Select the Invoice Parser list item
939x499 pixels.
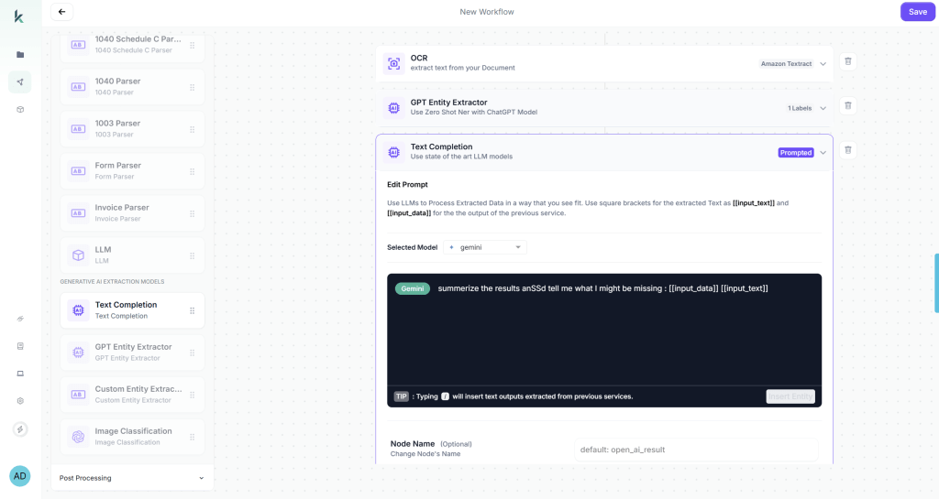(x=132, y=212)
